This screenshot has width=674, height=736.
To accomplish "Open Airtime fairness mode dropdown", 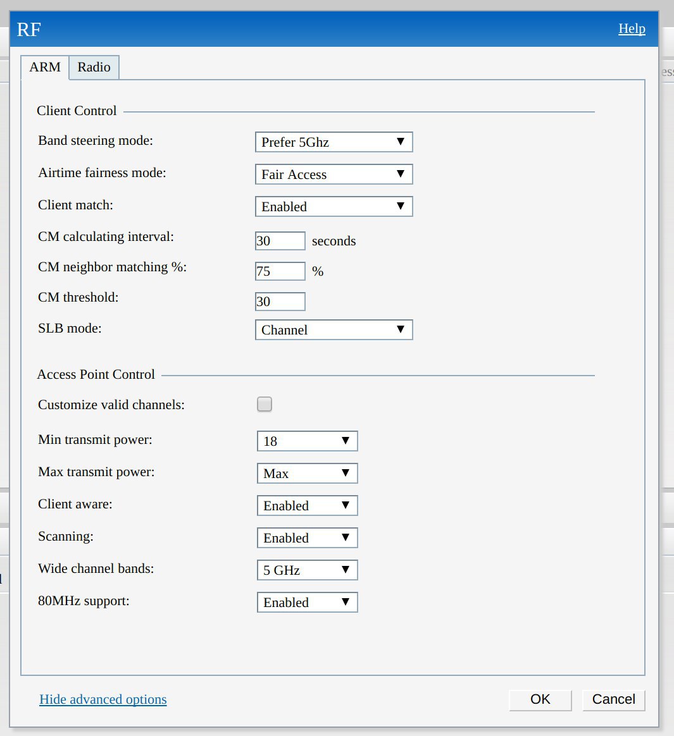I will 334,174.
